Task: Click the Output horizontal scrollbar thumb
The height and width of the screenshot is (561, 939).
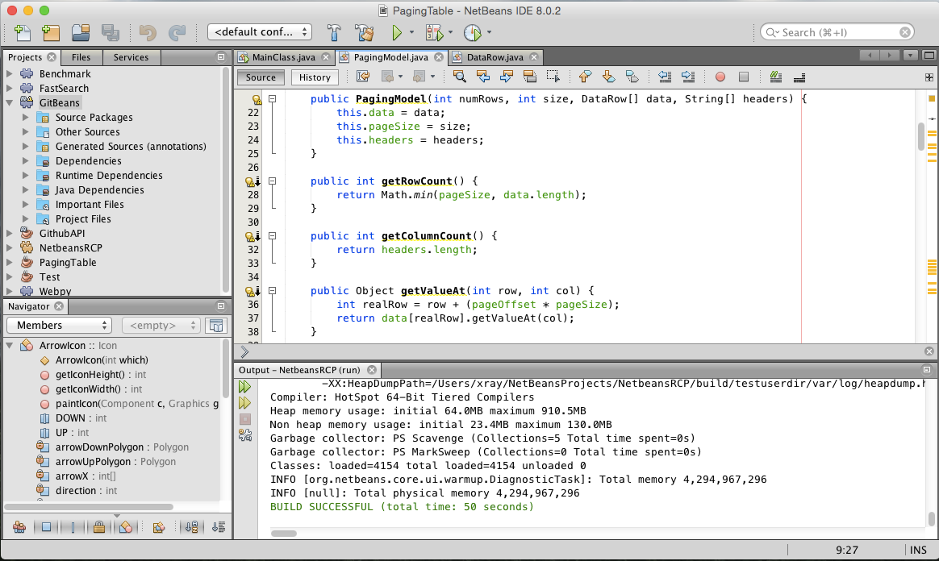Action: [284, 534]
